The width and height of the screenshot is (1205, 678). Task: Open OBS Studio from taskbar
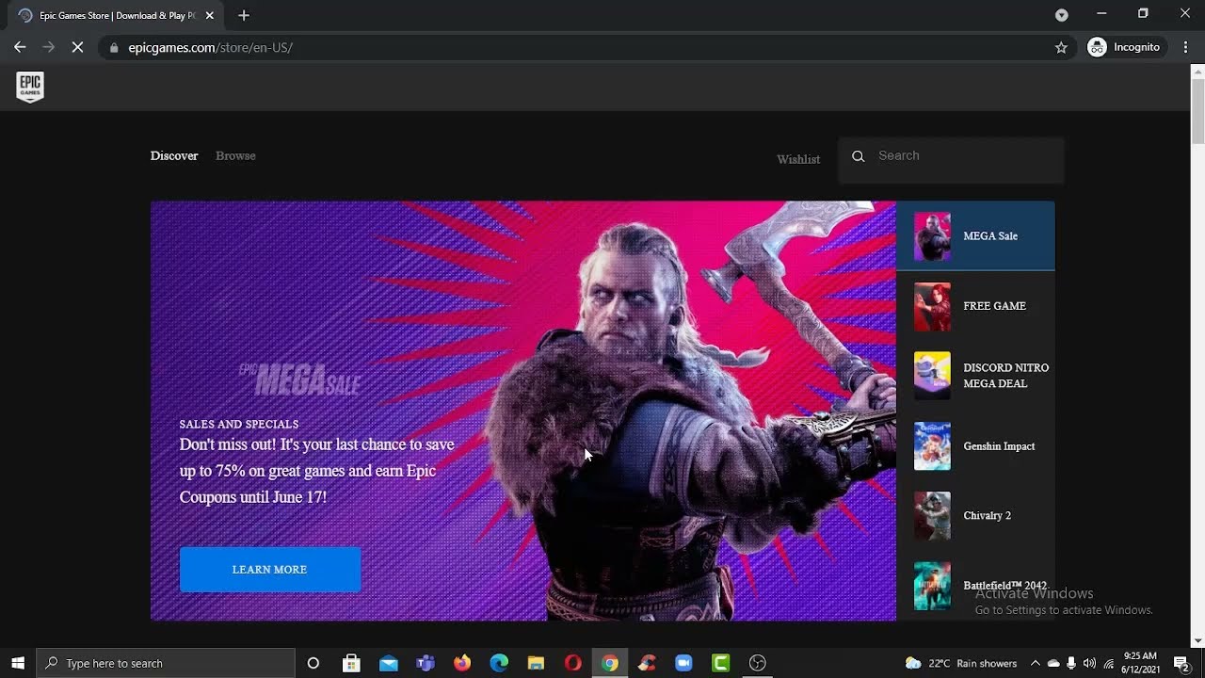click(x=757, y=663)
